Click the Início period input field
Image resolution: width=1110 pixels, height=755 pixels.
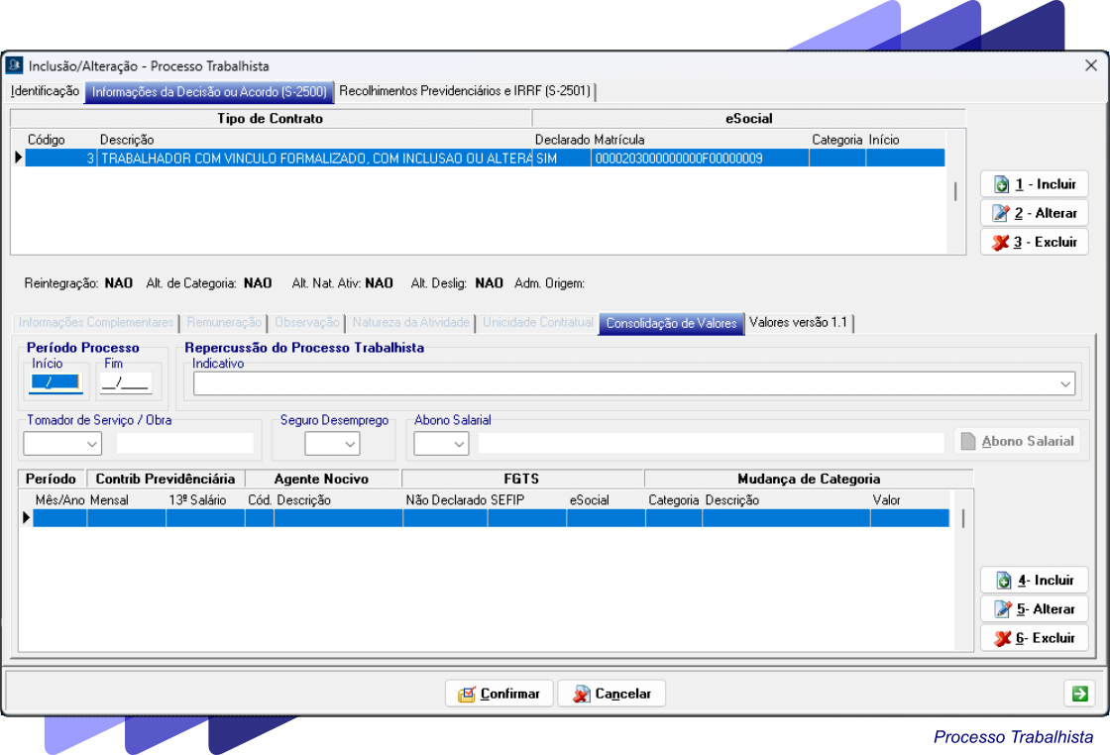(55, 383)
